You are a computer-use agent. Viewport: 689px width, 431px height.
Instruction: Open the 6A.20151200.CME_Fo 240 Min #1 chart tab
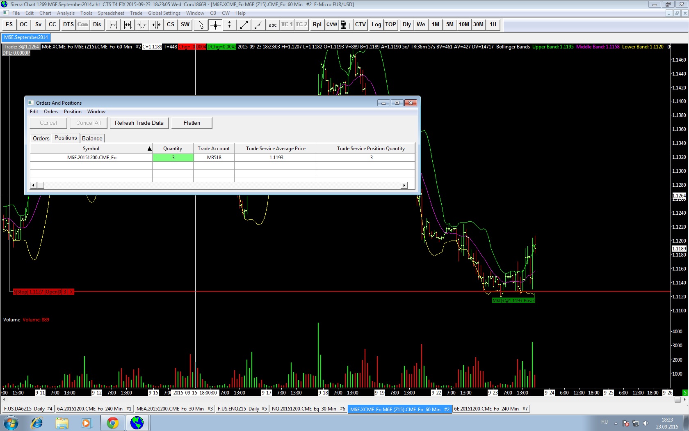click(x=94, y=409)
